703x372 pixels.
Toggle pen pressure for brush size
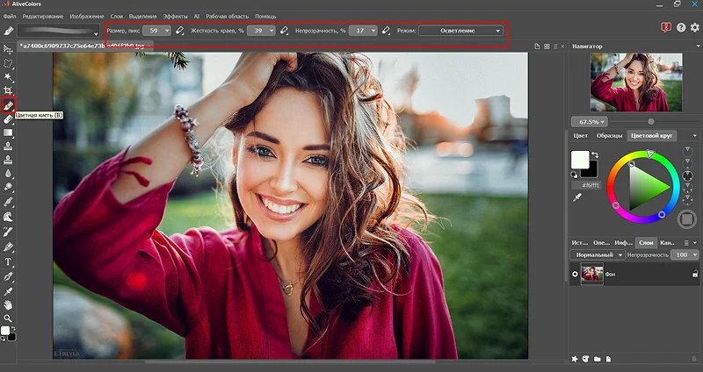click(180, 31)
